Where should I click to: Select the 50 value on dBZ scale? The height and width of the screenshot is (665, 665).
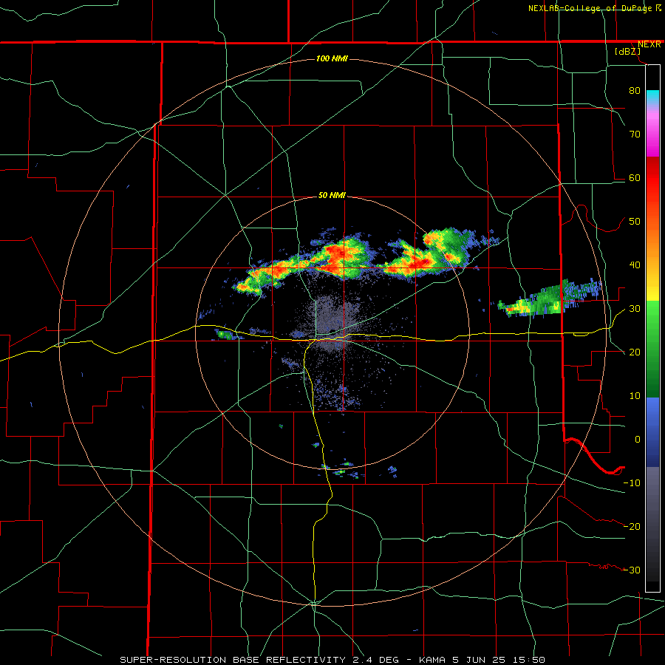point(635,222)
